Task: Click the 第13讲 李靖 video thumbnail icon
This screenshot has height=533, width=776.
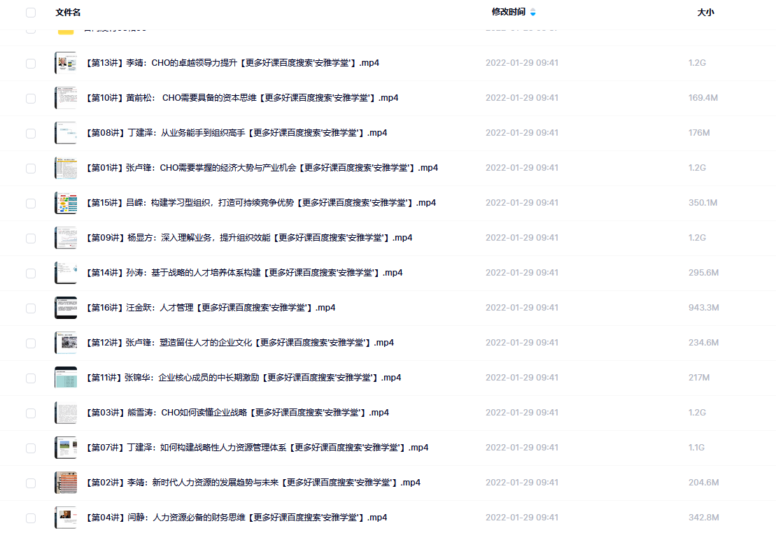Action: click(66, 63)
